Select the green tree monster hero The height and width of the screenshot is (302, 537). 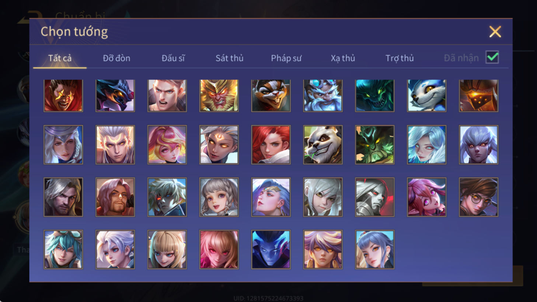tap(375, 145)
